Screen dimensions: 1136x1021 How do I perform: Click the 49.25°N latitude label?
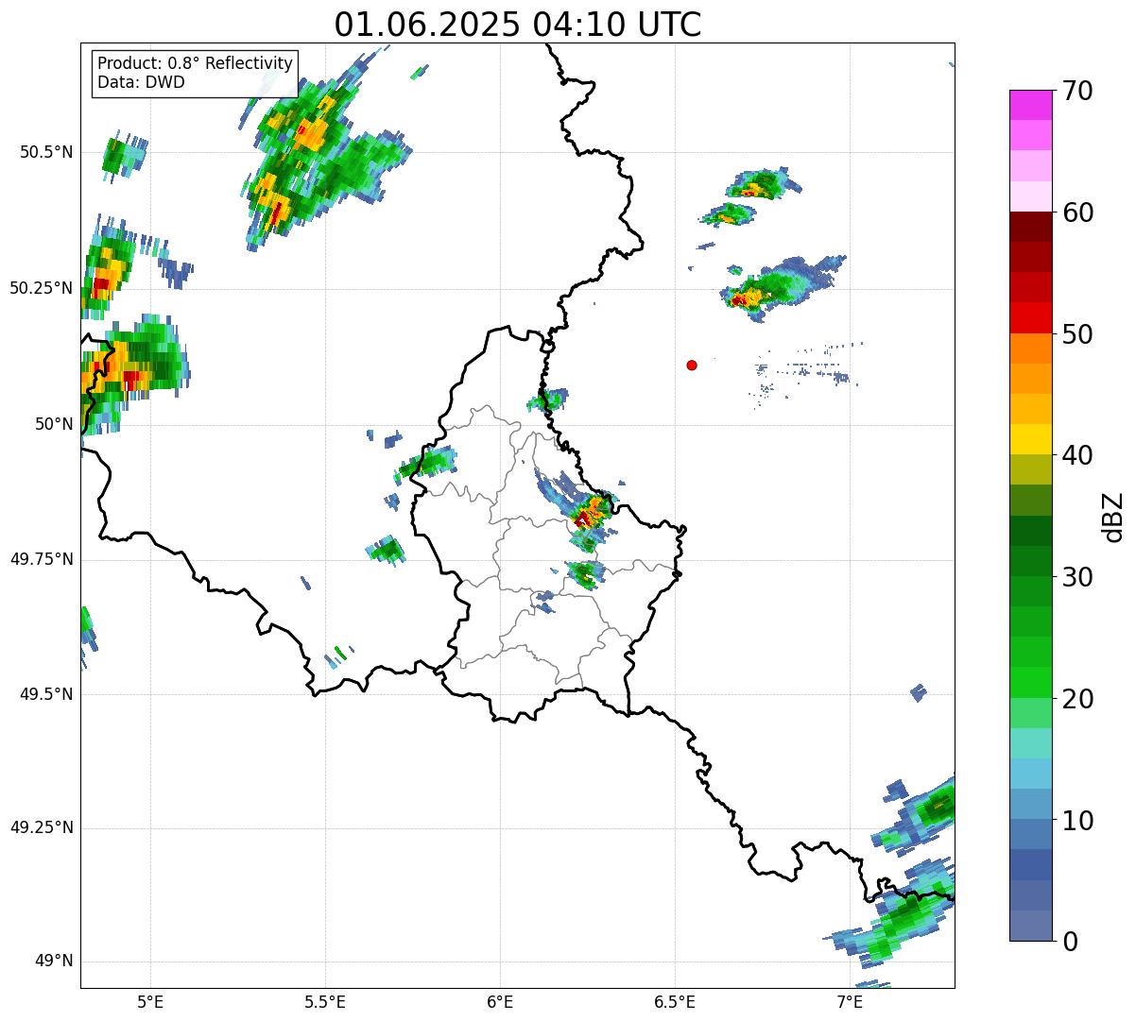(x=42, y=828)
